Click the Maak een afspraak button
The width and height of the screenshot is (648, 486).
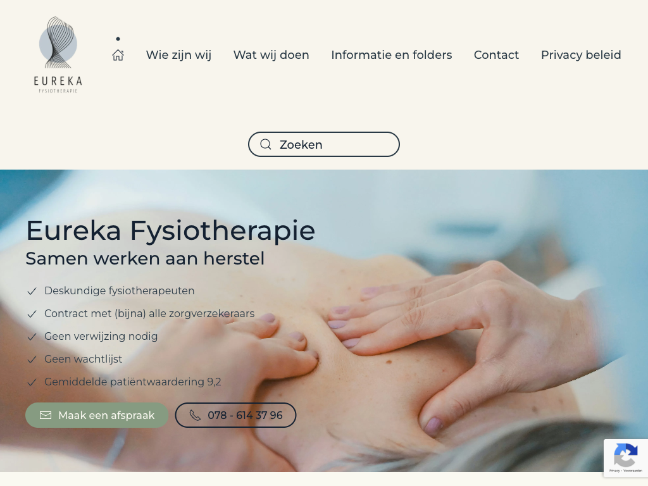pos(97,415)
